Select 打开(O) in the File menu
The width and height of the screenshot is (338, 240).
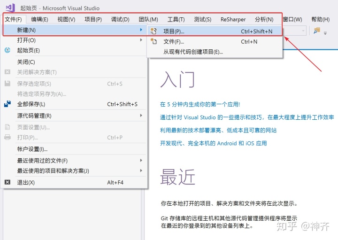tap(74, 40)
